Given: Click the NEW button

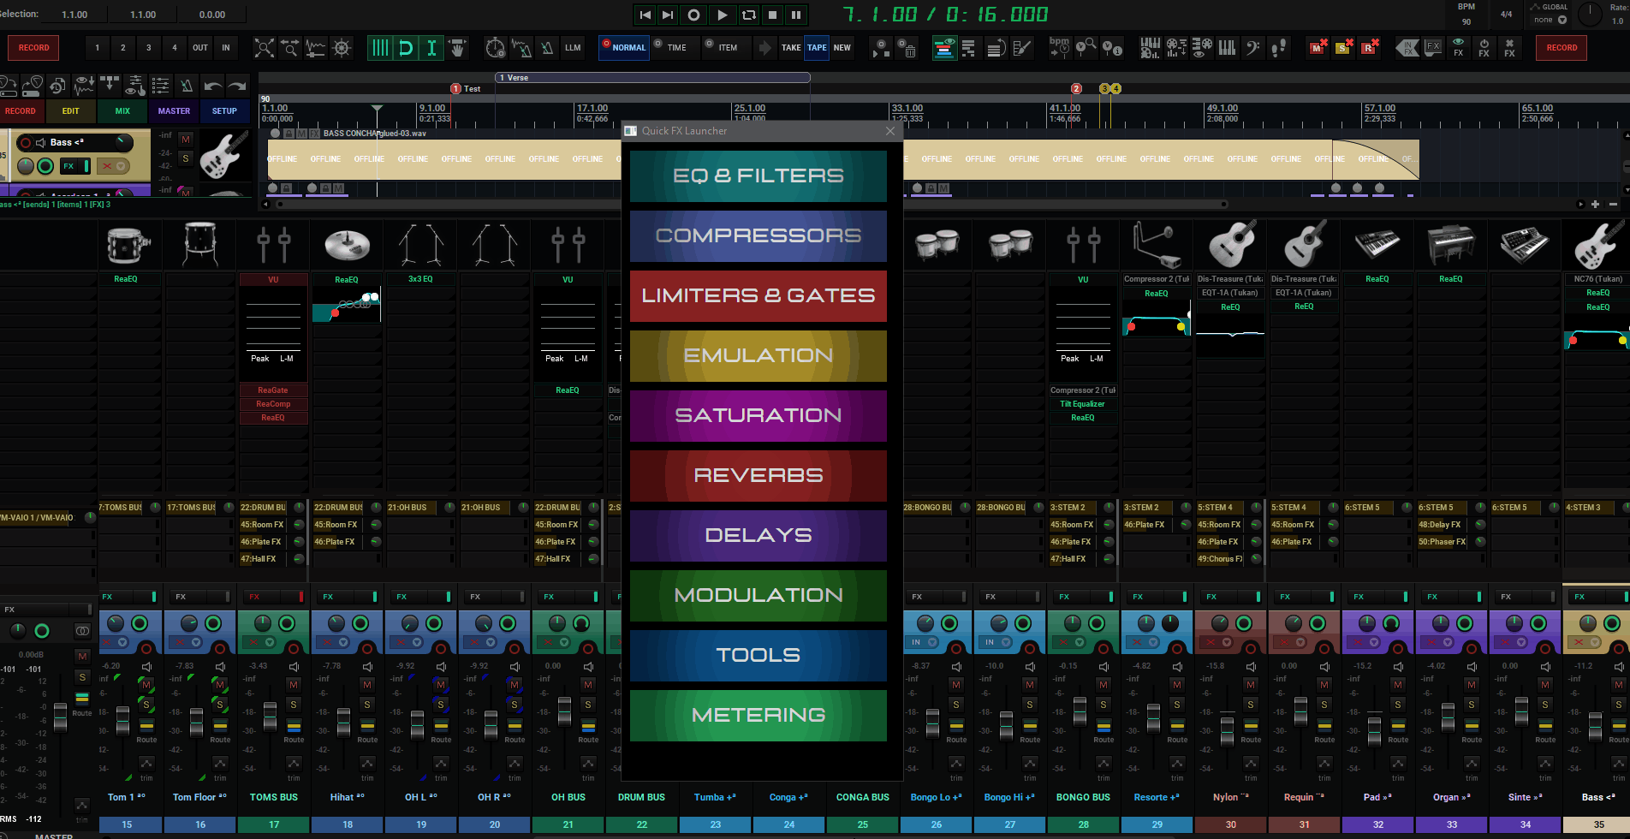Looking at the screenshot, I should pos(842,48).
